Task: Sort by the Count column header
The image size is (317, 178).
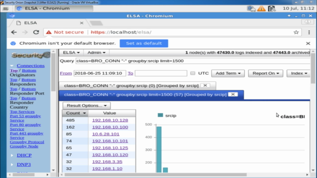Action: click(75, 113)
